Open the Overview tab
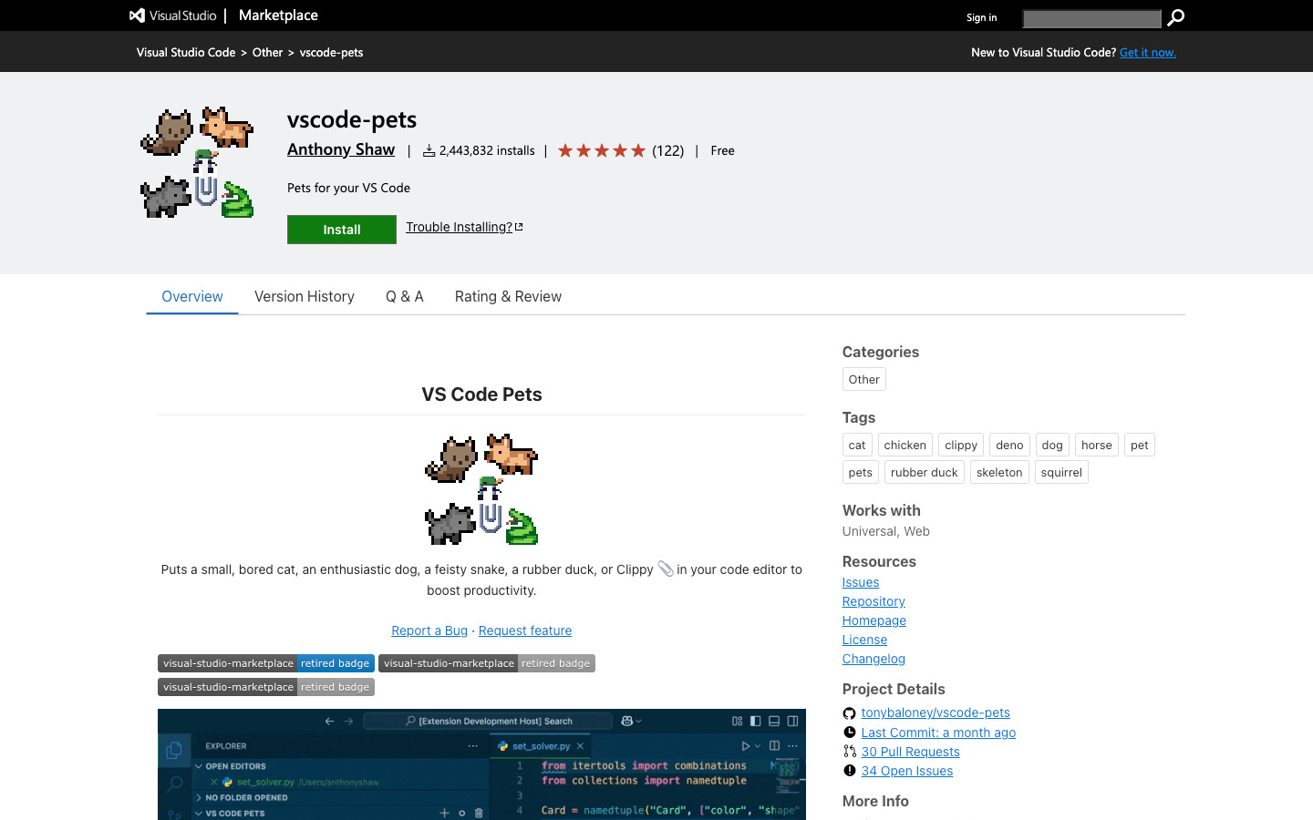1313x820 pixels. click(x=192, y=296)
